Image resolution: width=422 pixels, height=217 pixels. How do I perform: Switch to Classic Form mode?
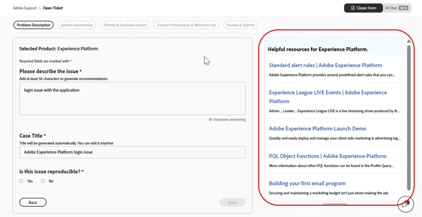(363, 8)
